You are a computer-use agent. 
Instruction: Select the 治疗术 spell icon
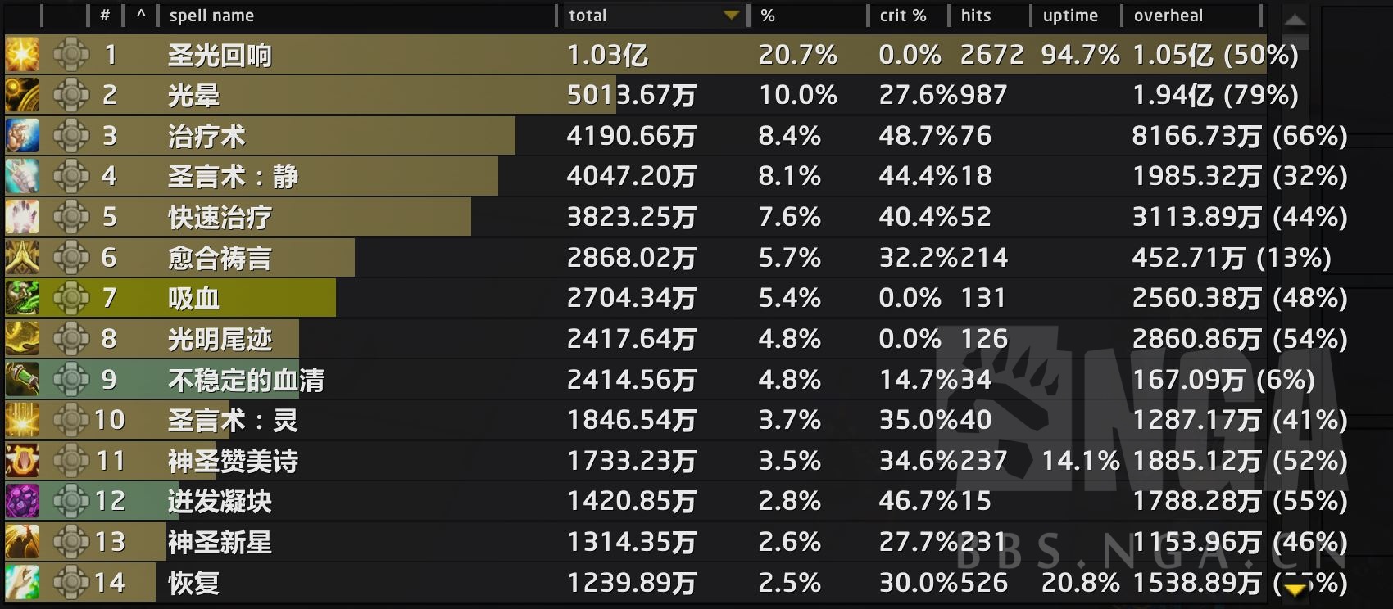coord(22,136)
